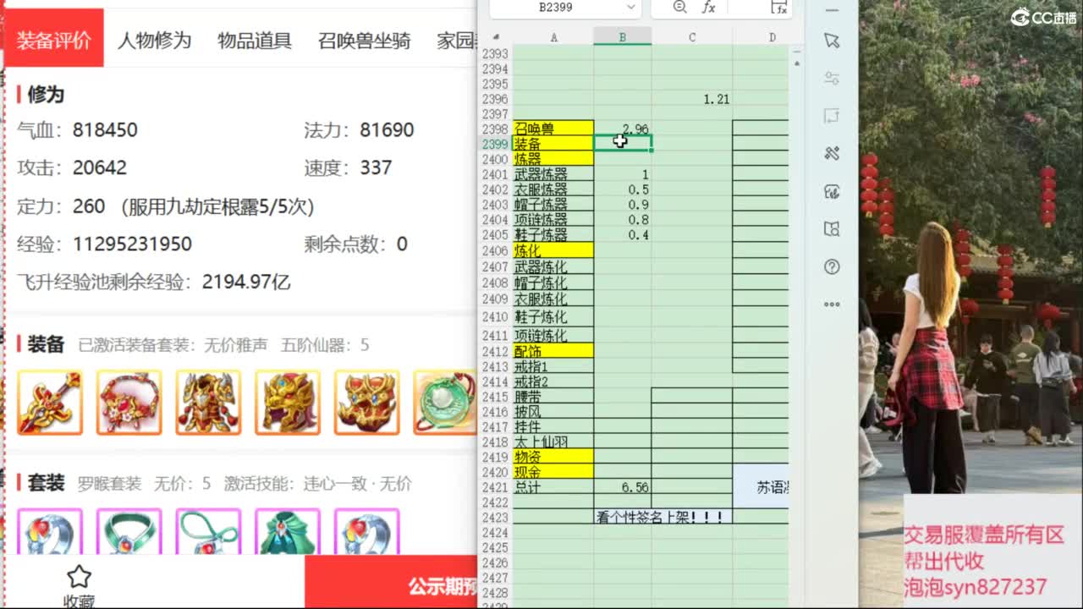Click the value 6.56 in the 总计 row
The width and height of the screenshot is (1083, 609).
(623, 487)
